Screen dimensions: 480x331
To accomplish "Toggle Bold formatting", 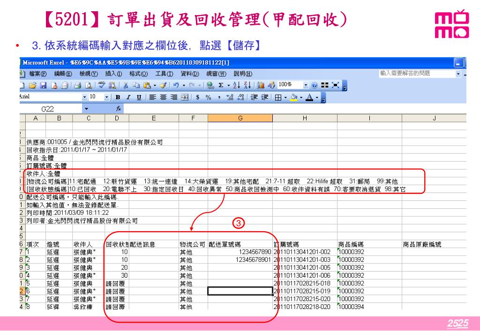I will coord(118,97).
